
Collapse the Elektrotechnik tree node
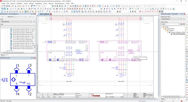click(x=164, y=29)
